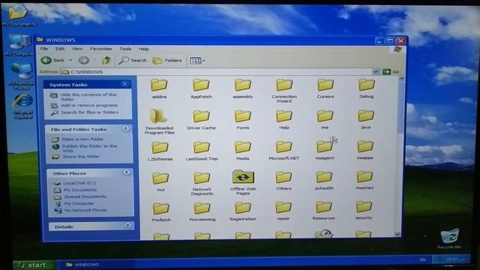The height and width of the screenshot is (270, 480).
Task: Click the Microsoft.NET folder
Action: pyautogui.click(x=283, y=150)
